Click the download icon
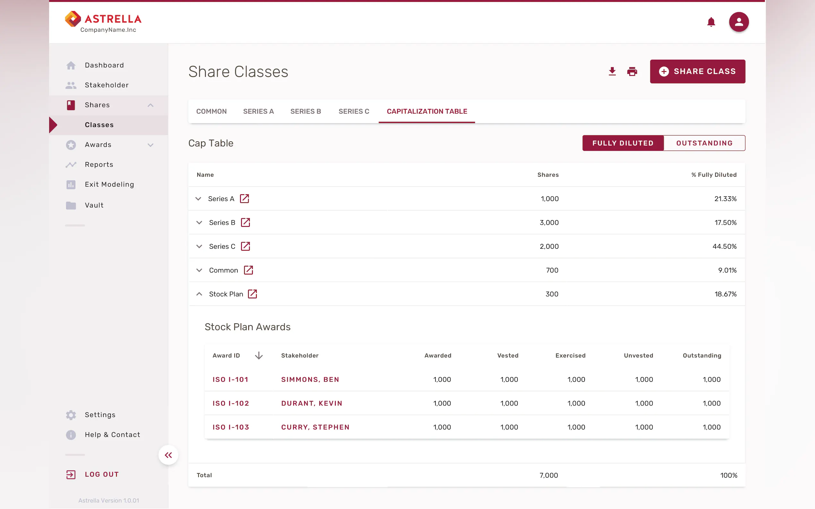 pyautogui.click(x=612, y=71)
